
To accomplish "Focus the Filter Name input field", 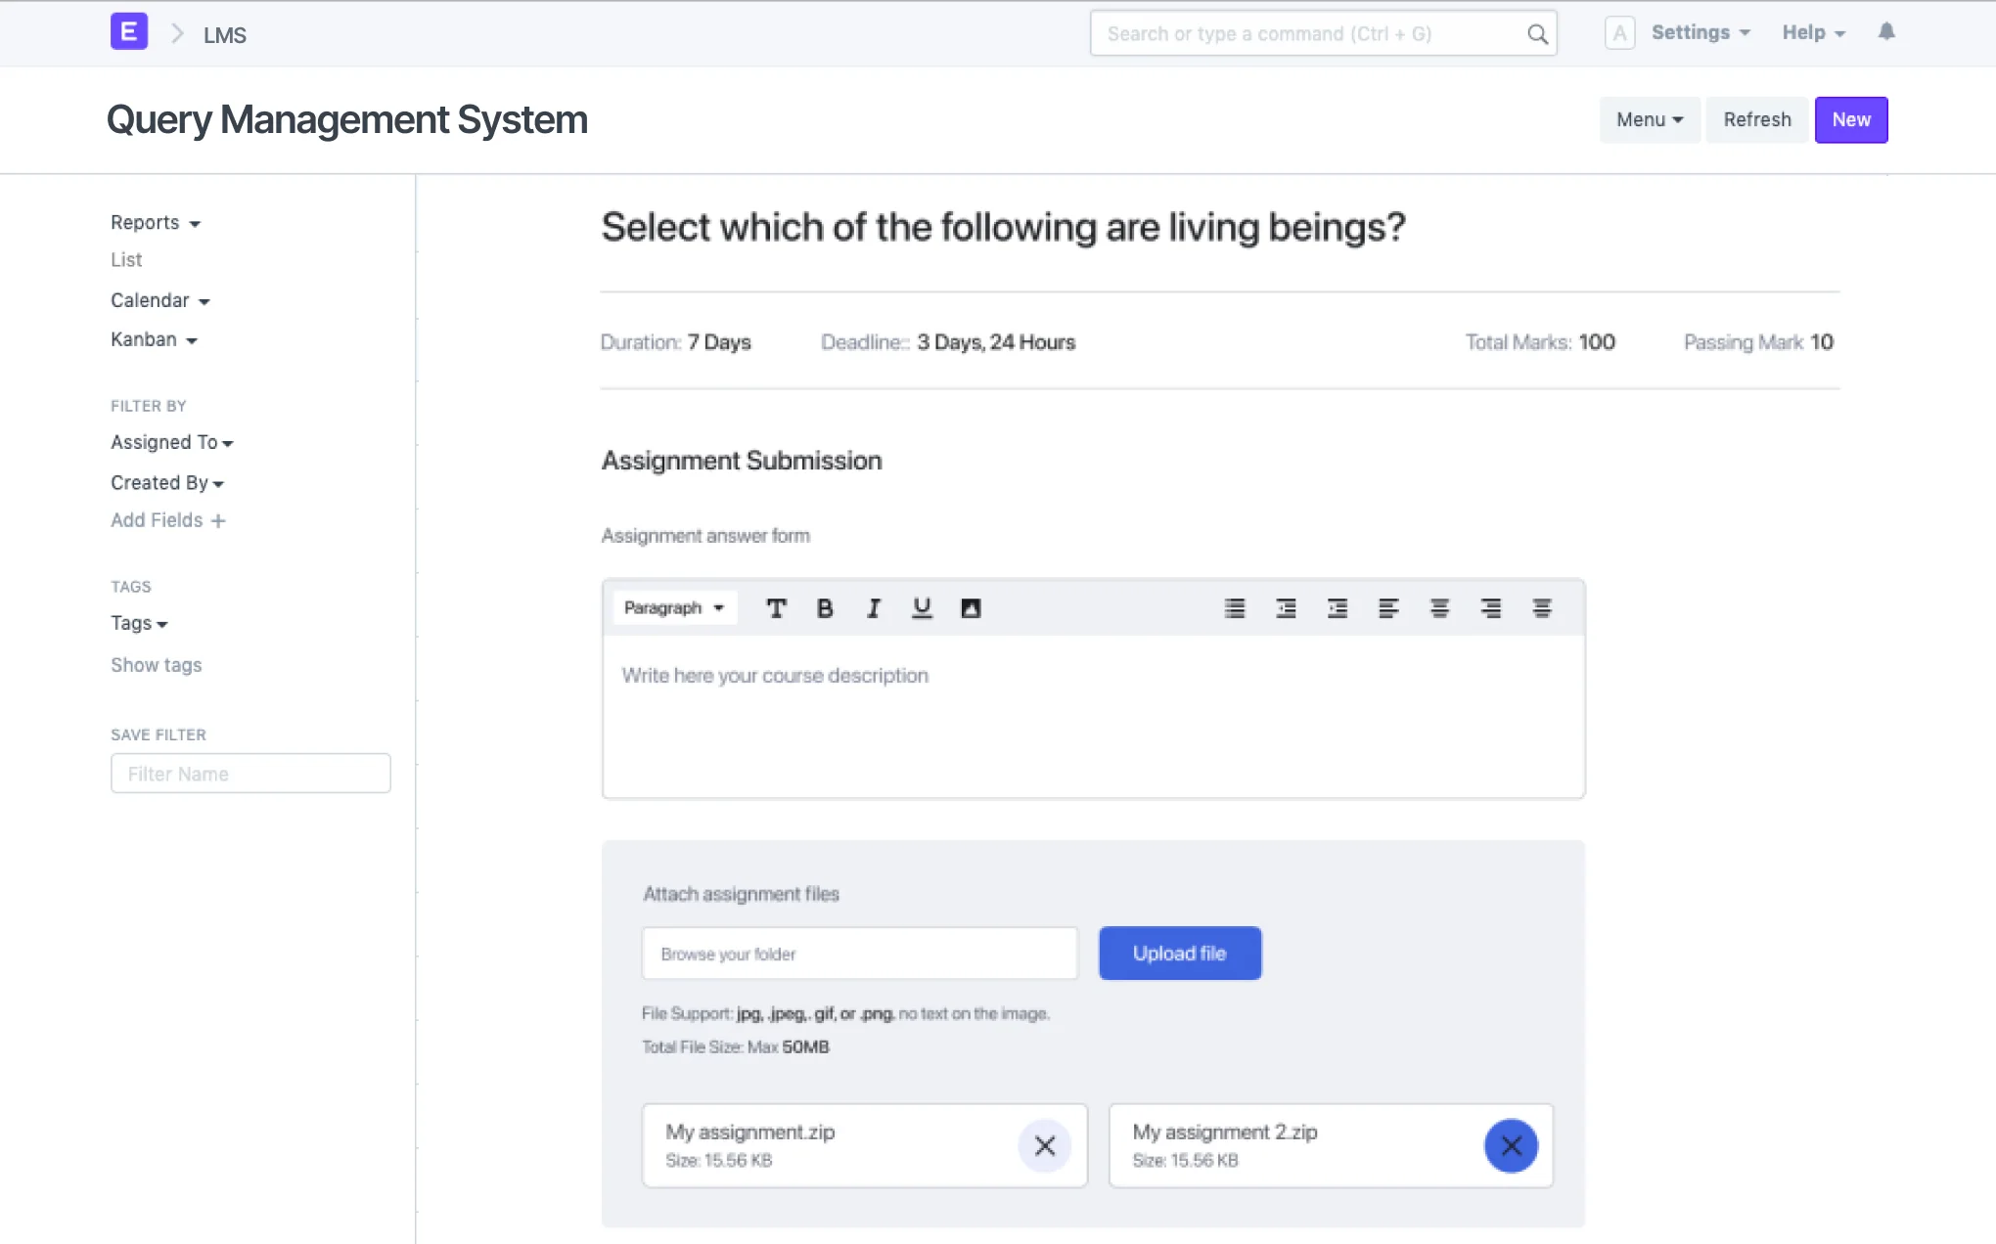I will [x=250, y=774].
